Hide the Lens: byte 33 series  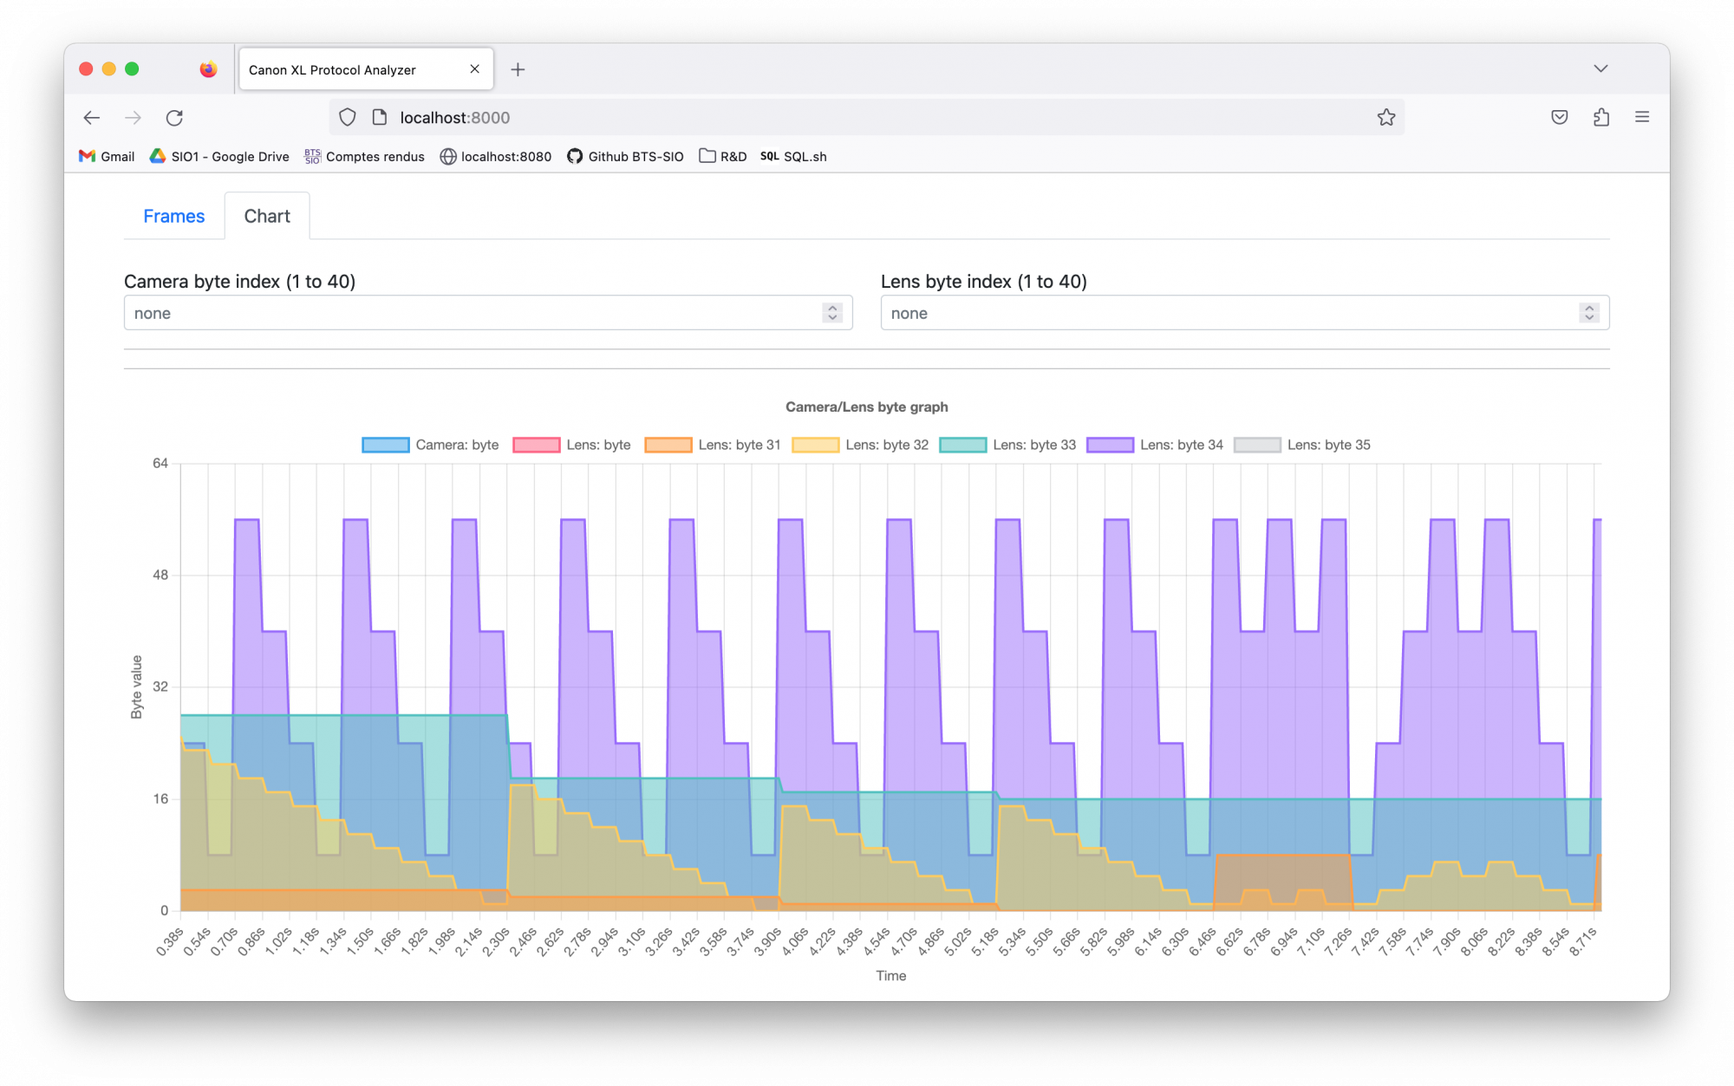pos(1033,445)
